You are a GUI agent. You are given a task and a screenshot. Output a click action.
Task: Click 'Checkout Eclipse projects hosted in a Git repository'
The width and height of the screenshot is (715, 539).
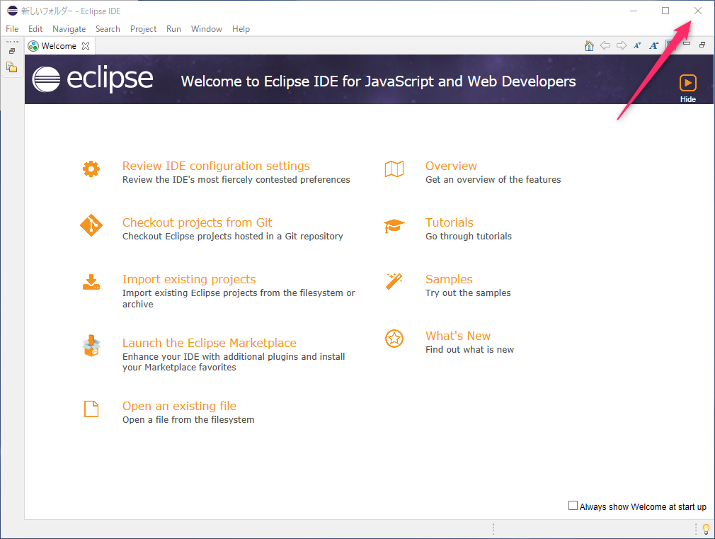point(233,237)
